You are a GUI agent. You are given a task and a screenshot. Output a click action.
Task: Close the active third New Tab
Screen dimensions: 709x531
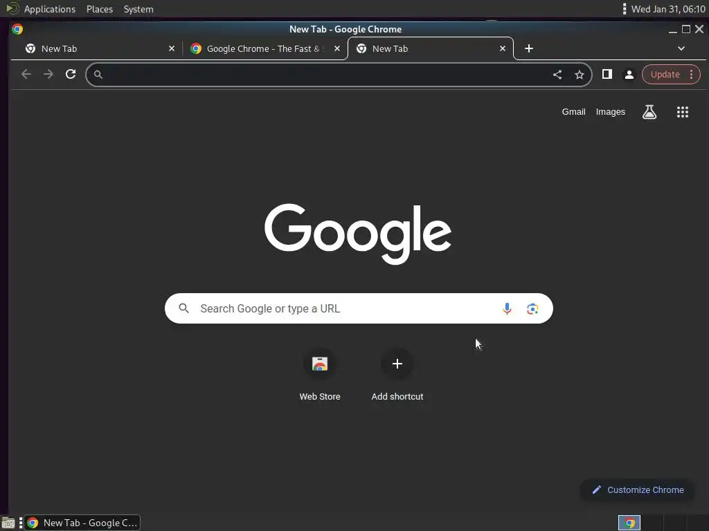(x=503, y=48)
